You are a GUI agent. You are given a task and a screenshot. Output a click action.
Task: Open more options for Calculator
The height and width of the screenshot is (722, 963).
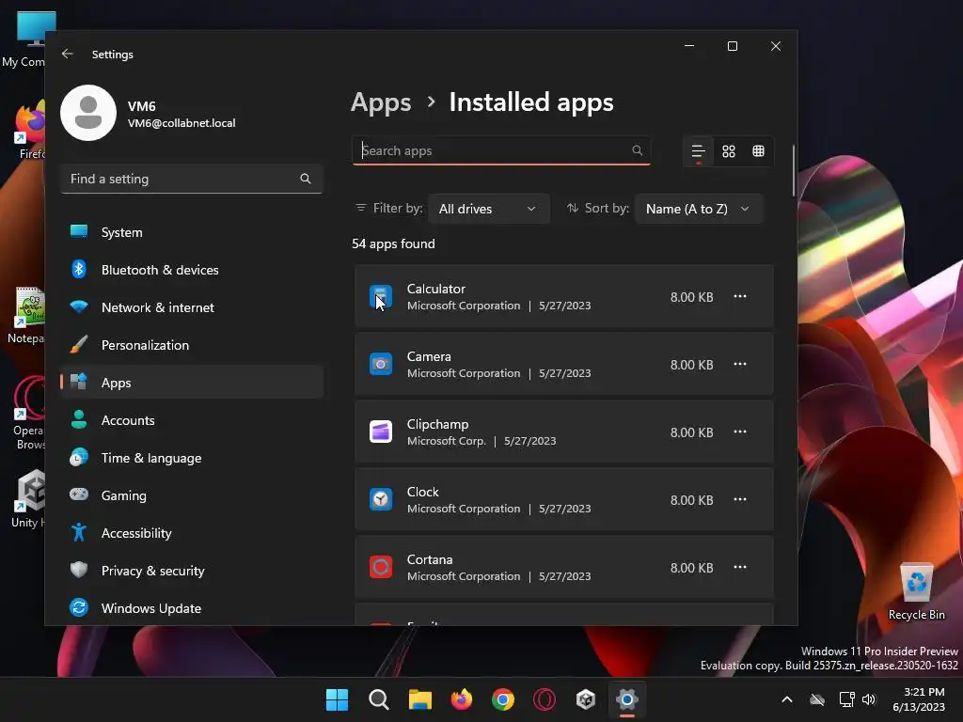coord(740,296)
